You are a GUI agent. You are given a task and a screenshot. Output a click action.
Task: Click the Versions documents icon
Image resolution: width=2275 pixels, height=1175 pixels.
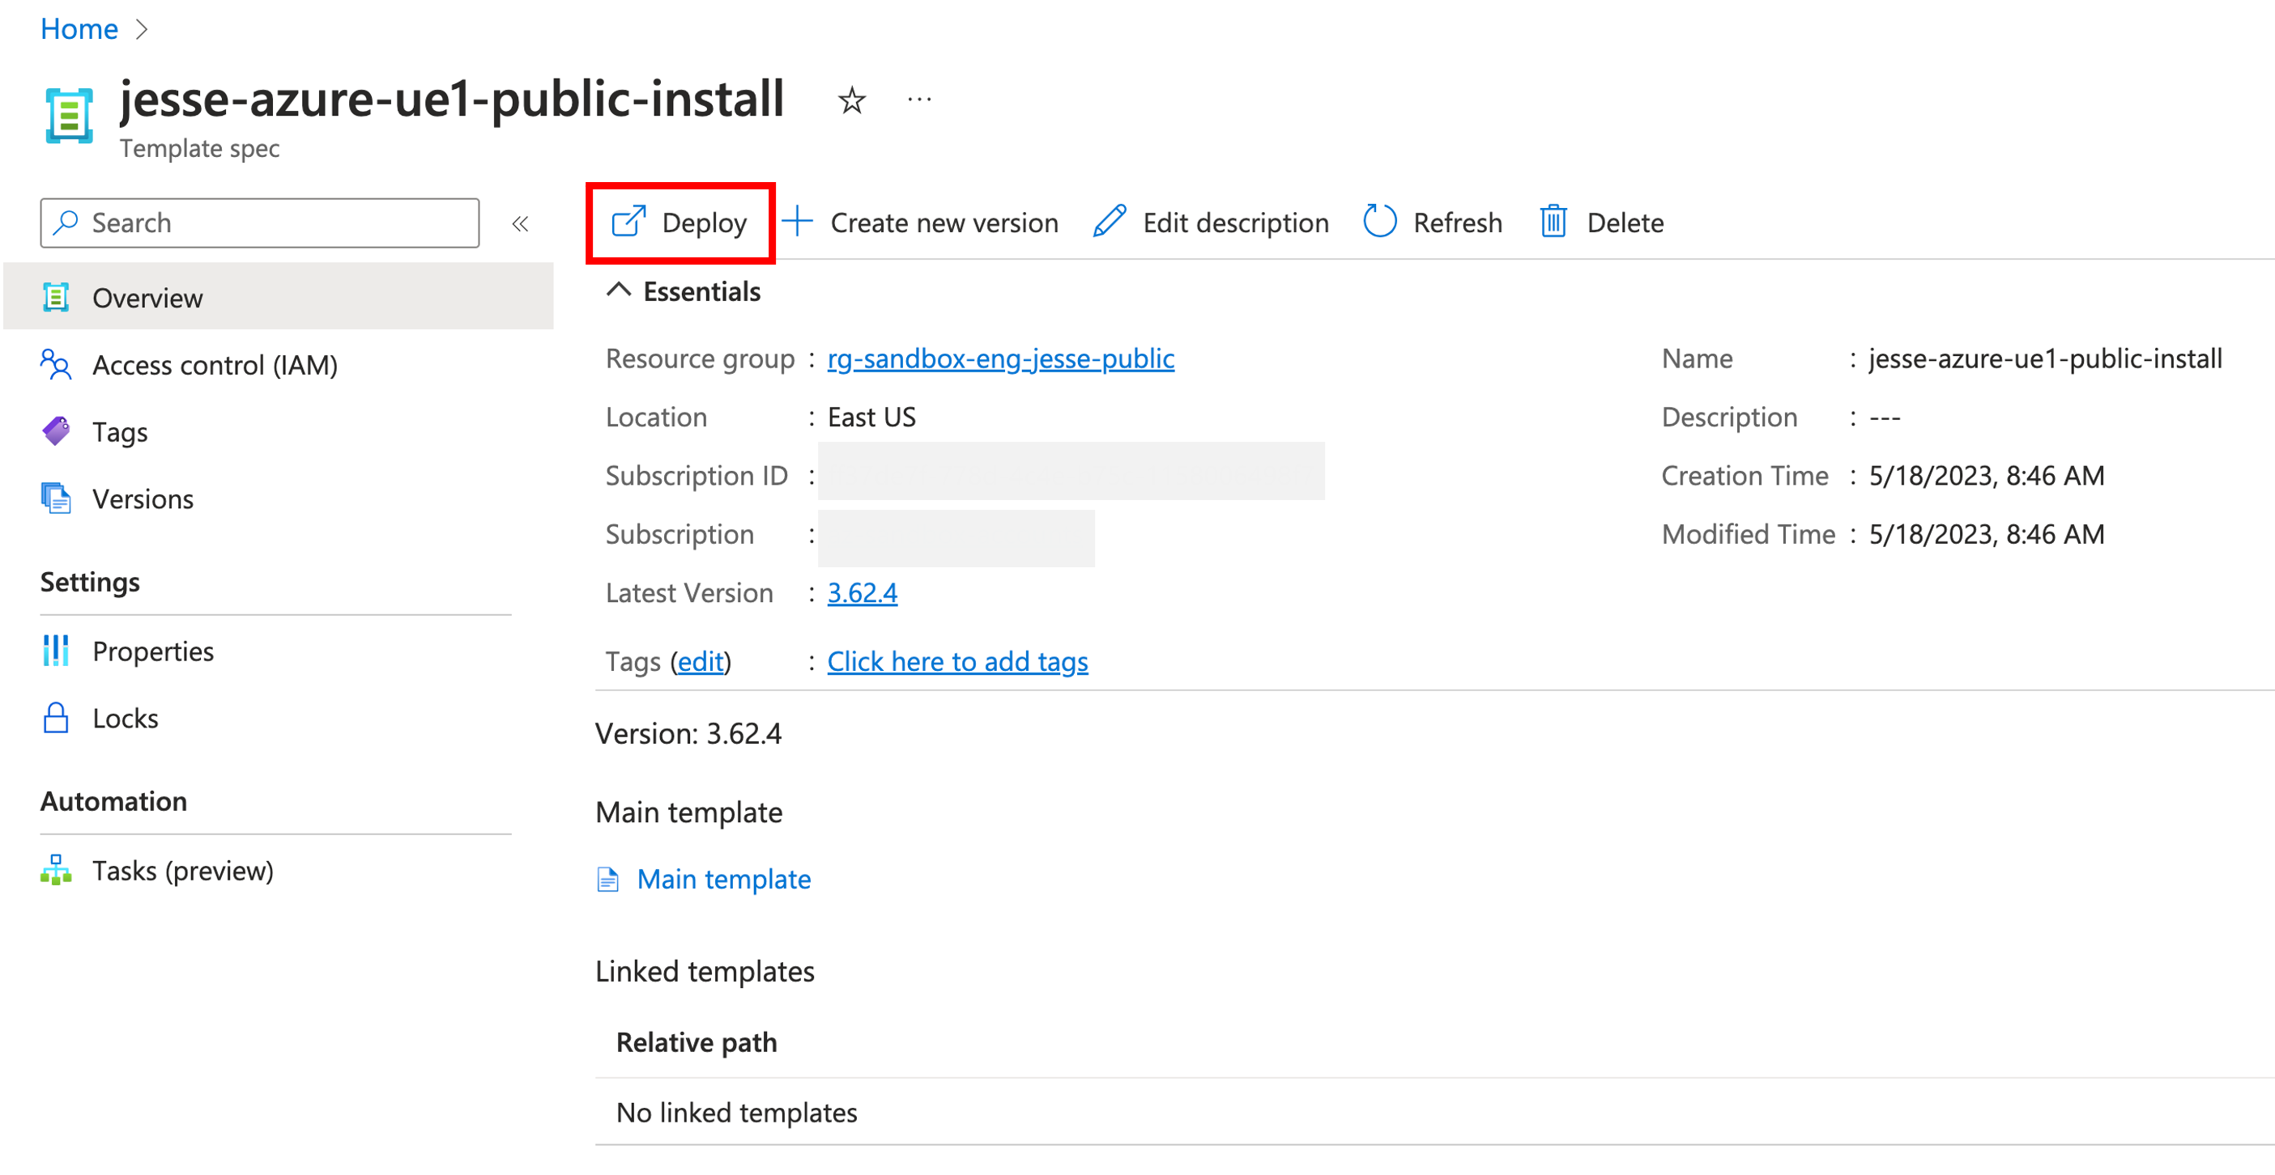[x=56, y=498]
